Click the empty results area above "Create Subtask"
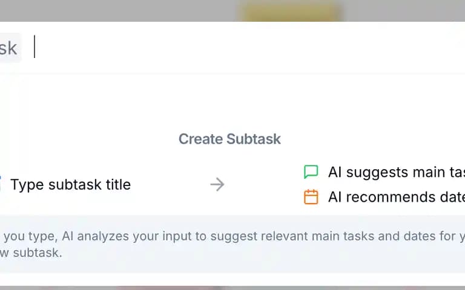Viewport: 465px width, 290px height. pos(232,101)
